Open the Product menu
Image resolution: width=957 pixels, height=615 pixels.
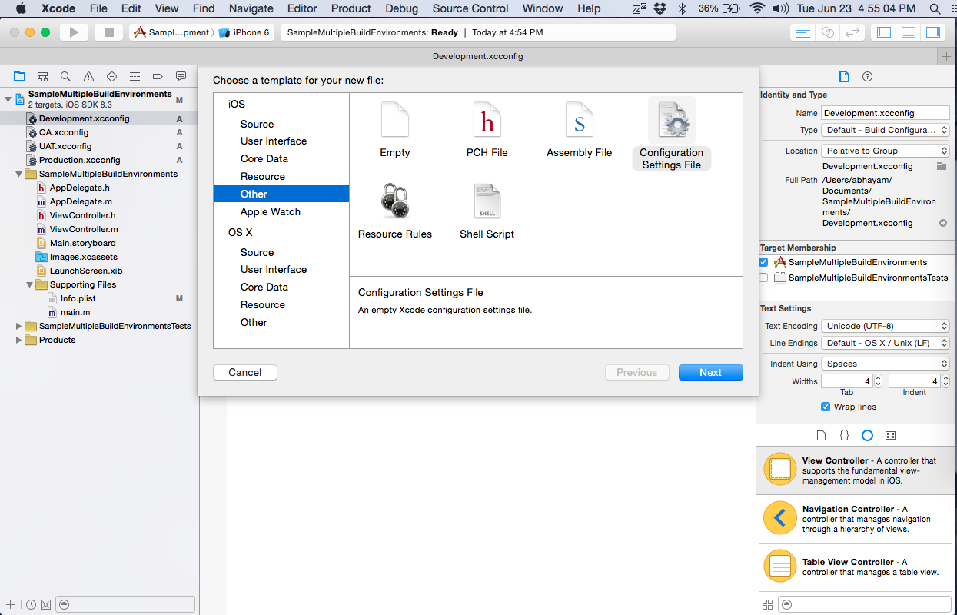(351, 8)
